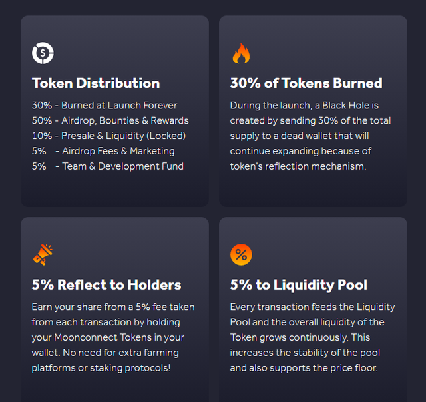Click the dollar coin distribution icon
Image resolution: width=426 pixels, height=402 pixels.
coord(43,53)
